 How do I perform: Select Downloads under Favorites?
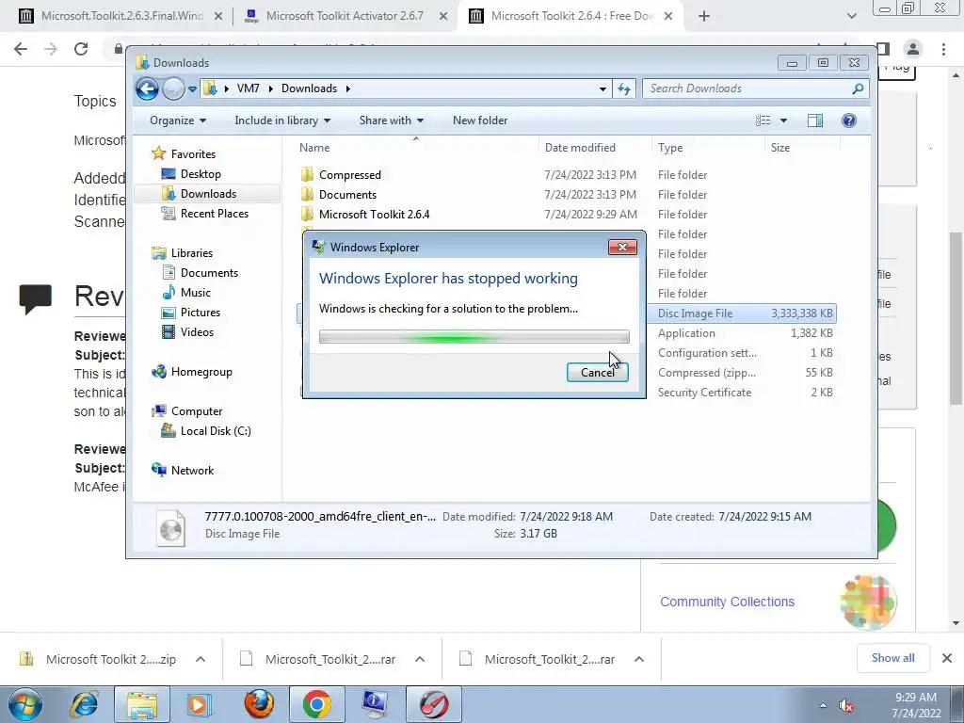point(208,194)
